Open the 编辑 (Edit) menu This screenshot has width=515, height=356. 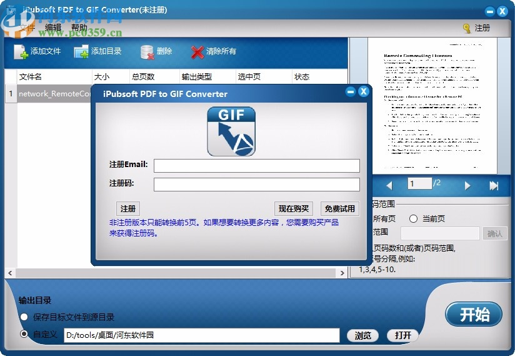(53, 28)
